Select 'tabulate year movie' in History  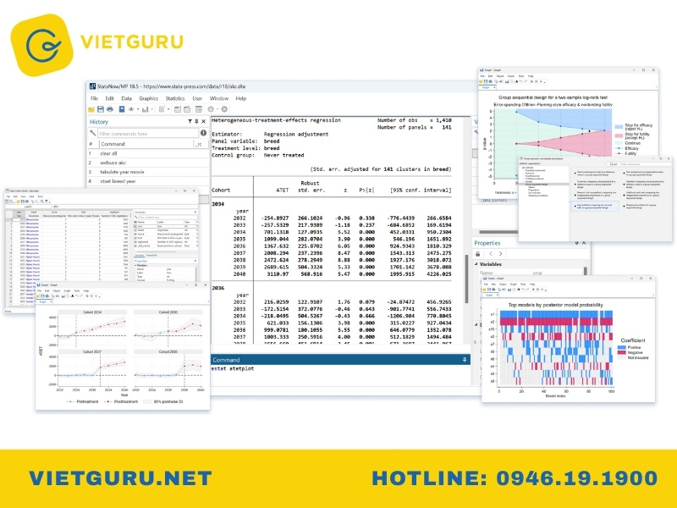pyautogui.click(x=148, y=172)
